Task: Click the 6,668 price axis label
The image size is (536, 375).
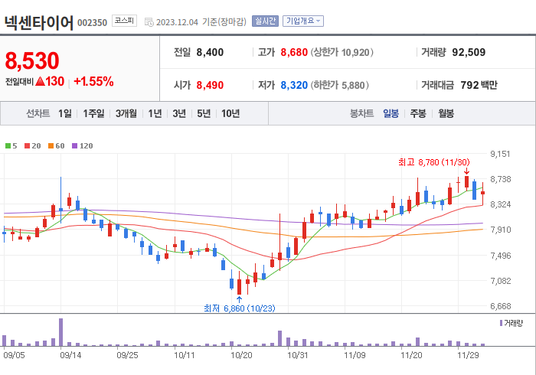Action: coord(501,306)
